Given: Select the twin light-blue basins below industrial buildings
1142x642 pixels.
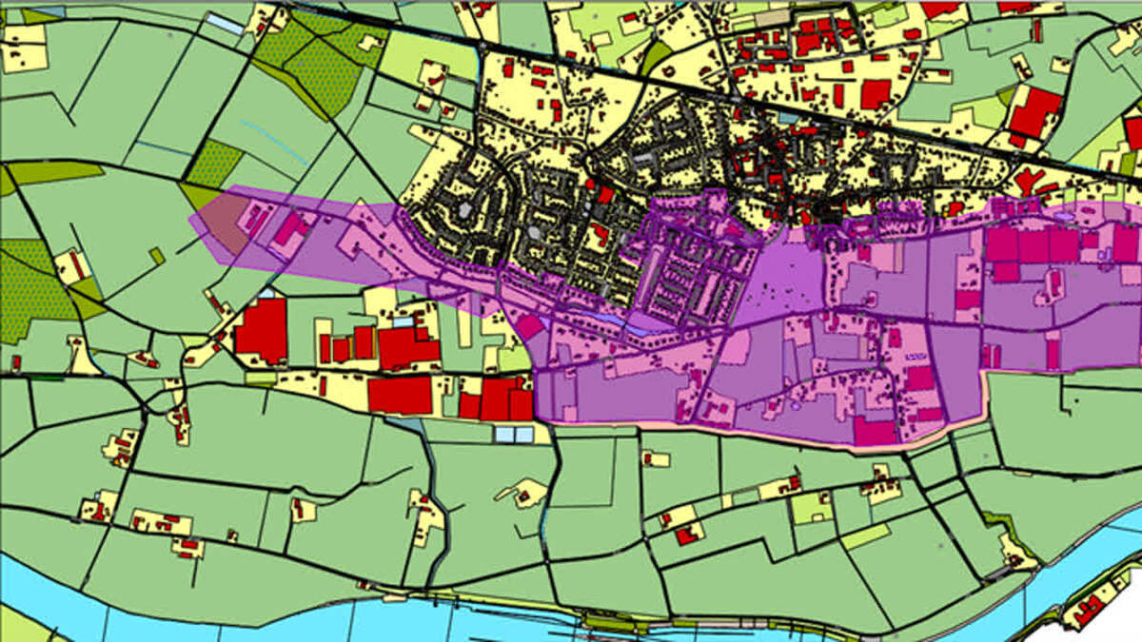Looking at the screenshot, I should 514,435.
